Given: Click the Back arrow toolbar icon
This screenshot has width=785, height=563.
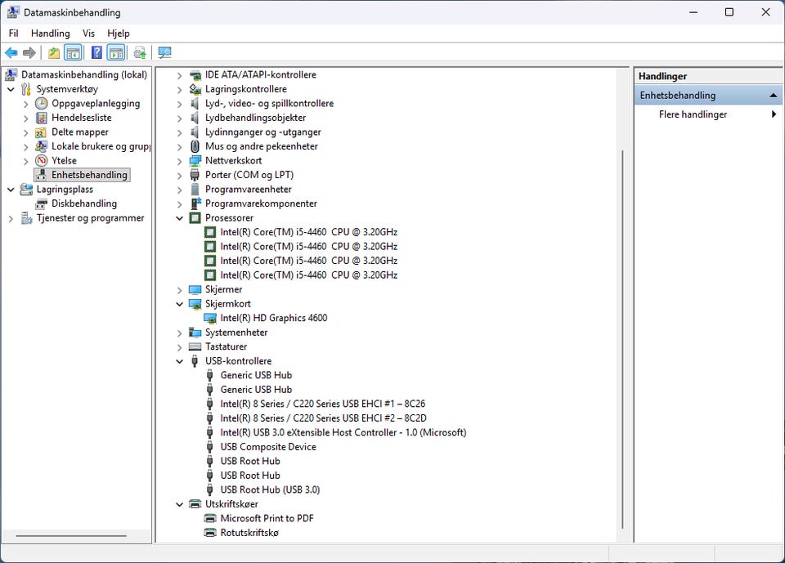Looking at the screenshot, I should click(11, 52).
